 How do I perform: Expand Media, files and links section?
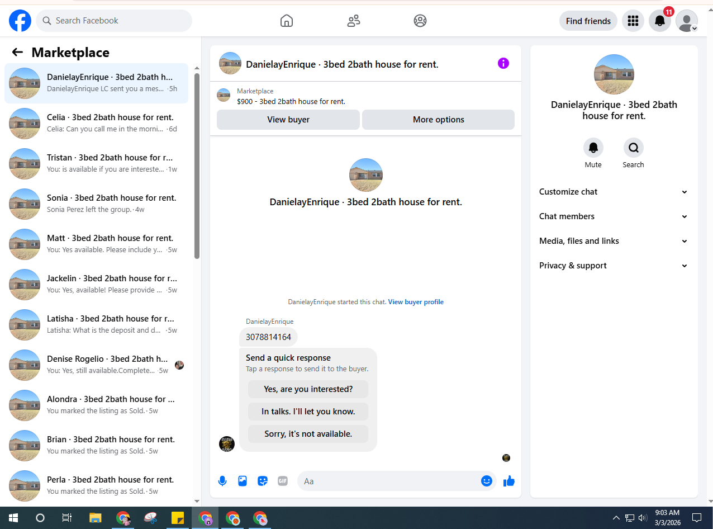pos(614,241)
